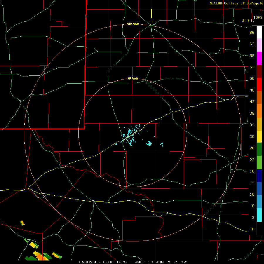The image size is (264, 264).
Task: Pick the bright orange legend swatch
Action: point(259,111)
